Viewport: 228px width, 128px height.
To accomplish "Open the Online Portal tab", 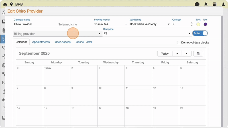I will tap(84, 42).
